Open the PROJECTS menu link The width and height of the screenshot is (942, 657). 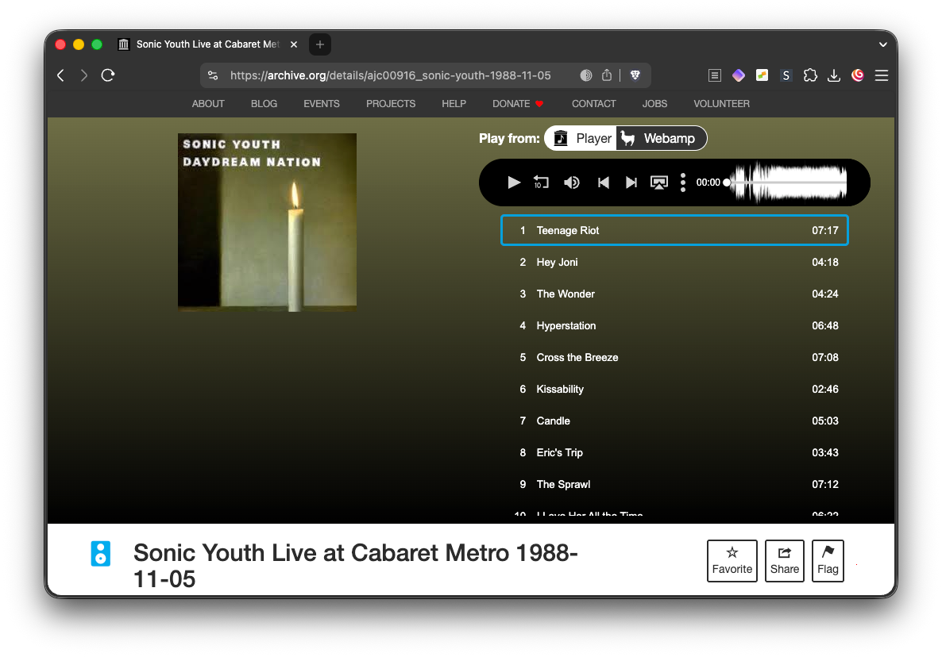391,104
